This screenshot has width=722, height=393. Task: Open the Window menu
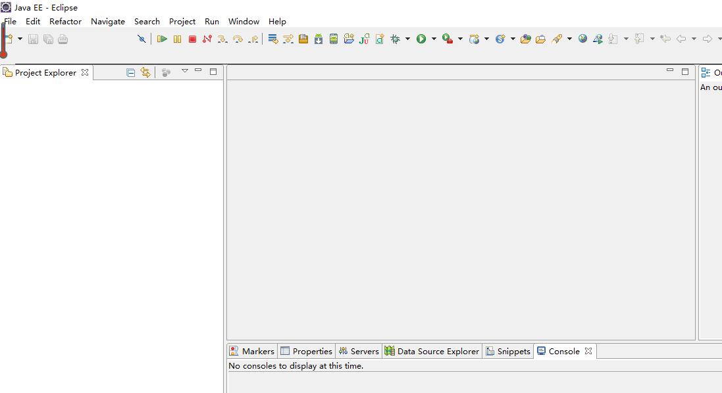click(244, 21)
